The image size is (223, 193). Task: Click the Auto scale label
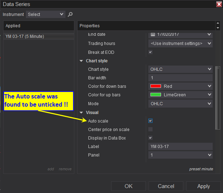pos(98,121)
